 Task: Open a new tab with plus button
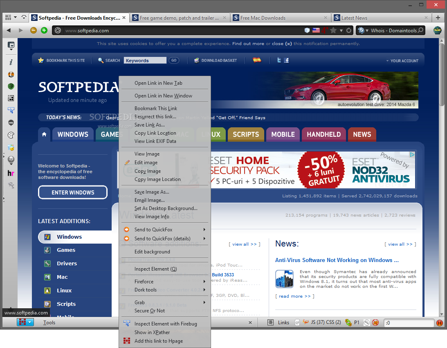[x=438, y=18]
